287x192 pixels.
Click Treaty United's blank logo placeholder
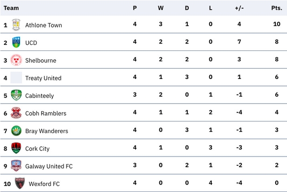click(x=16, y=78)
